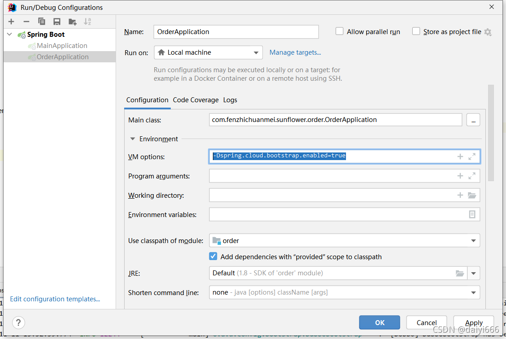Check Store as project file
The width and height of the screenshot is (506, 339).
click(x=416, y=31)
